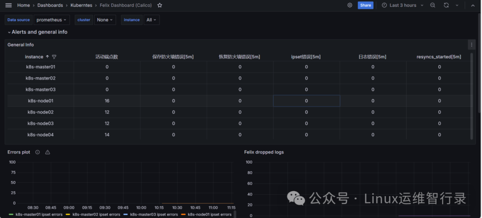Click the General Info table vertical scrollbar
The height and width of the screenshot is (218, 482).
pyautogui.click(x=472, y=96)
